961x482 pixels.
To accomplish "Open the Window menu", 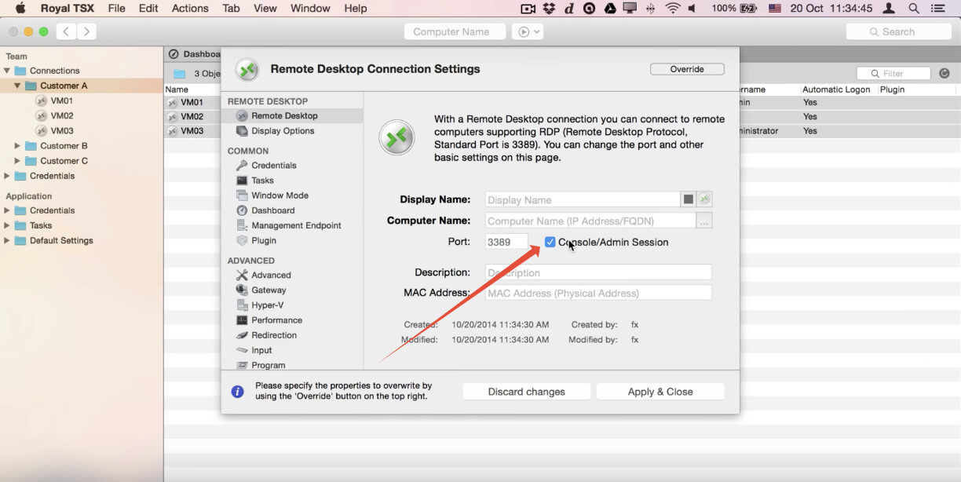I will point(310,9).
